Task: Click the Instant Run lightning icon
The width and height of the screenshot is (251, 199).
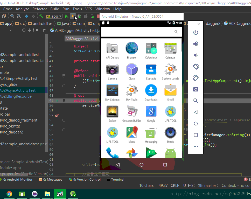Action: tap(73, 16)
